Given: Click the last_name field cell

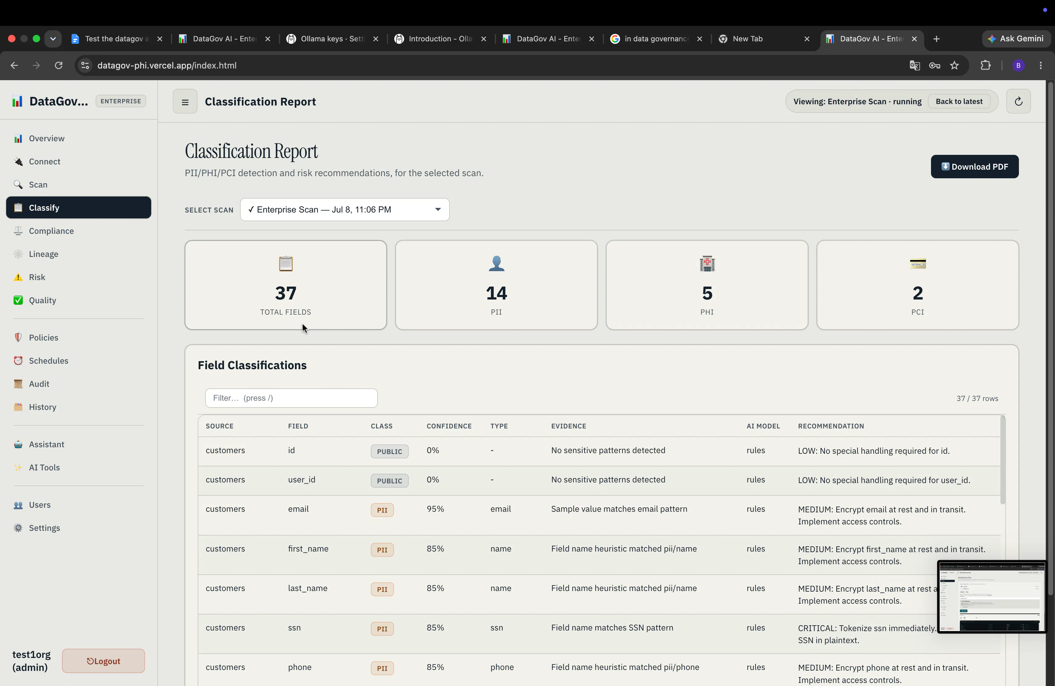Looking at the screenshot, I should [308, 588].
